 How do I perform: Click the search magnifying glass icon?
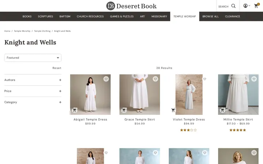pos(233,6)
